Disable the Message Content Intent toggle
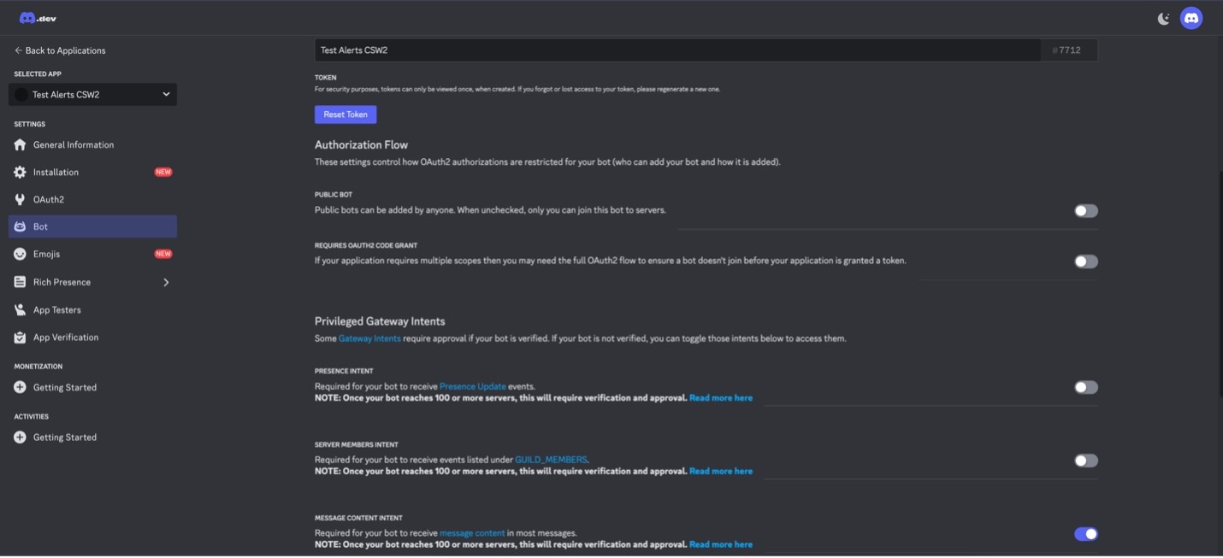 point(1086,534)
